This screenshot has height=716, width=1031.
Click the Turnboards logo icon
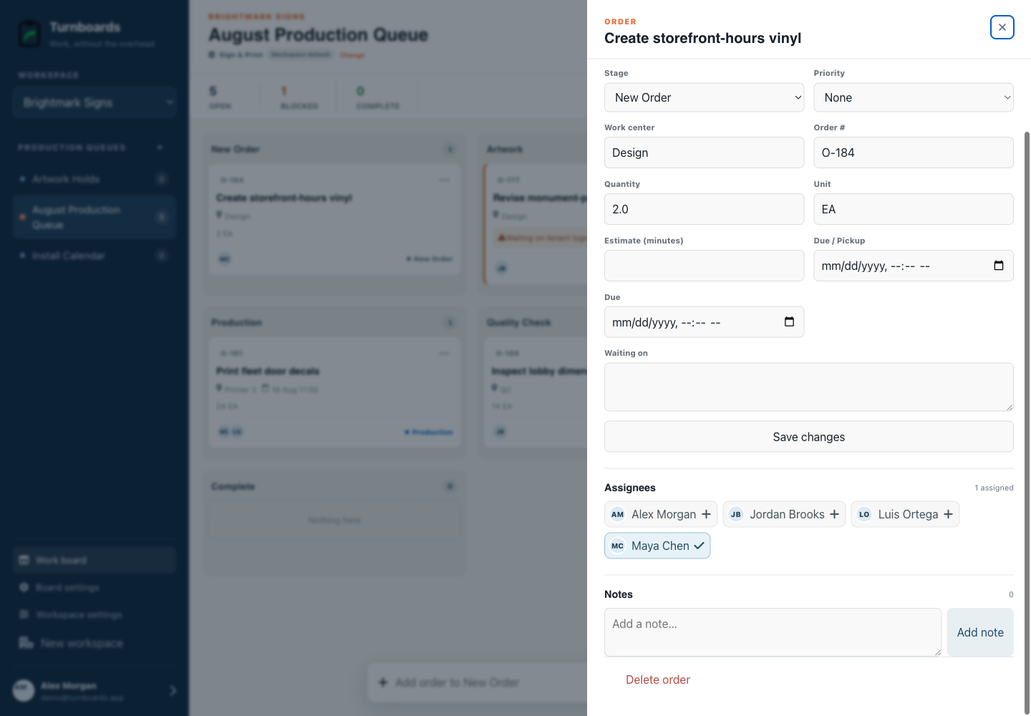(x=29, y=34)
